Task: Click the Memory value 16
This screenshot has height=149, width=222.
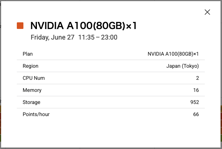Action: point(196,90)
